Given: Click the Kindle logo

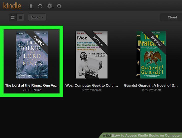Looking at the screenshot, I should pyautogui.click(x=12, y=6).
